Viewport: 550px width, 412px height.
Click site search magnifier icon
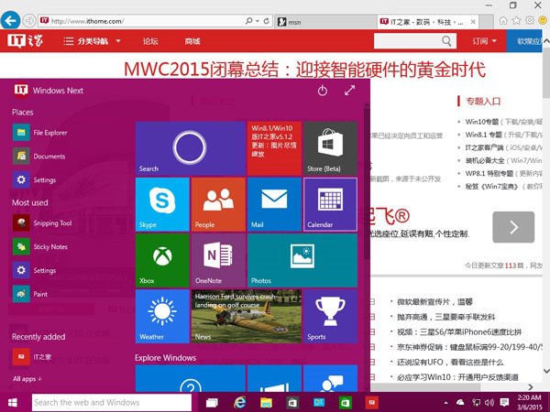pos(447,41)
